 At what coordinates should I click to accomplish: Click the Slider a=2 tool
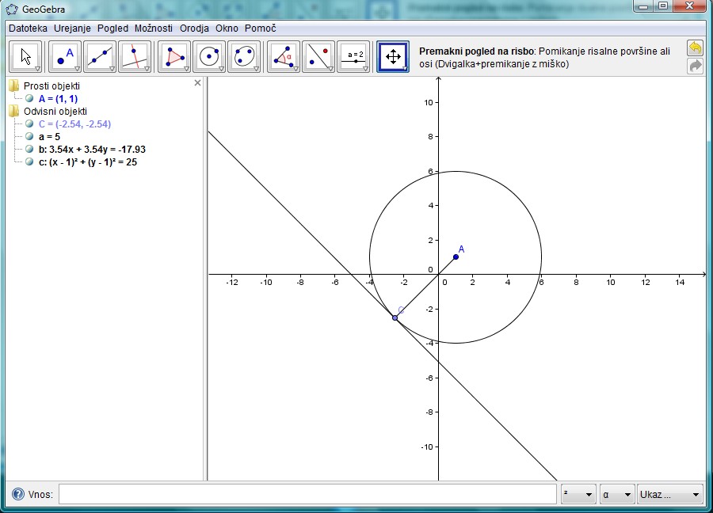(353, 56)
